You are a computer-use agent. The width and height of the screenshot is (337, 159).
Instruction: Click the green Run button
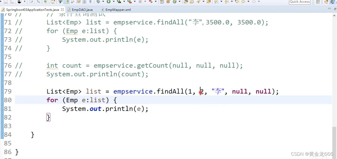108,2
